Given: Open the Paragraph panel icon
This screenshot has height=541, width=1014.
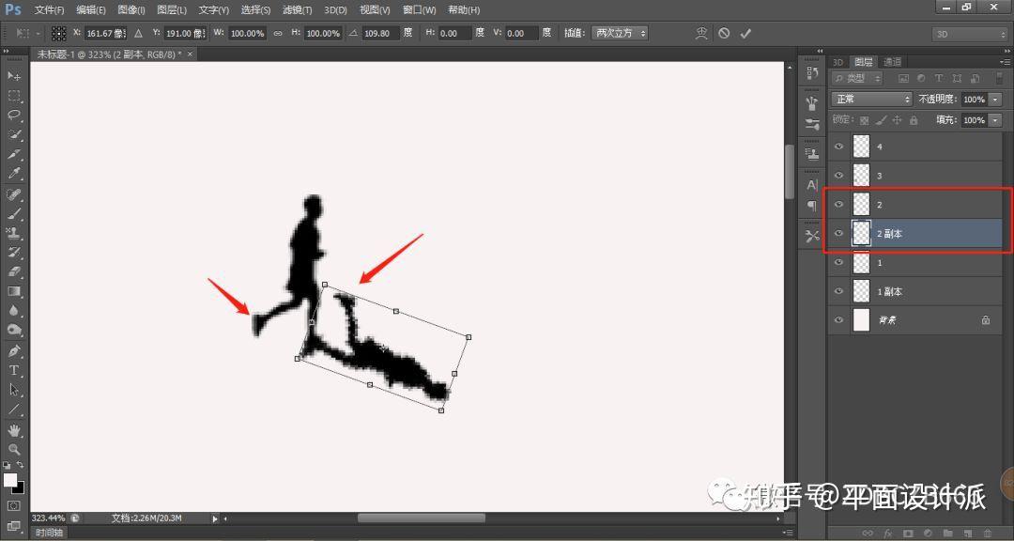Looking at the screenshot, I should coord(812,205).
